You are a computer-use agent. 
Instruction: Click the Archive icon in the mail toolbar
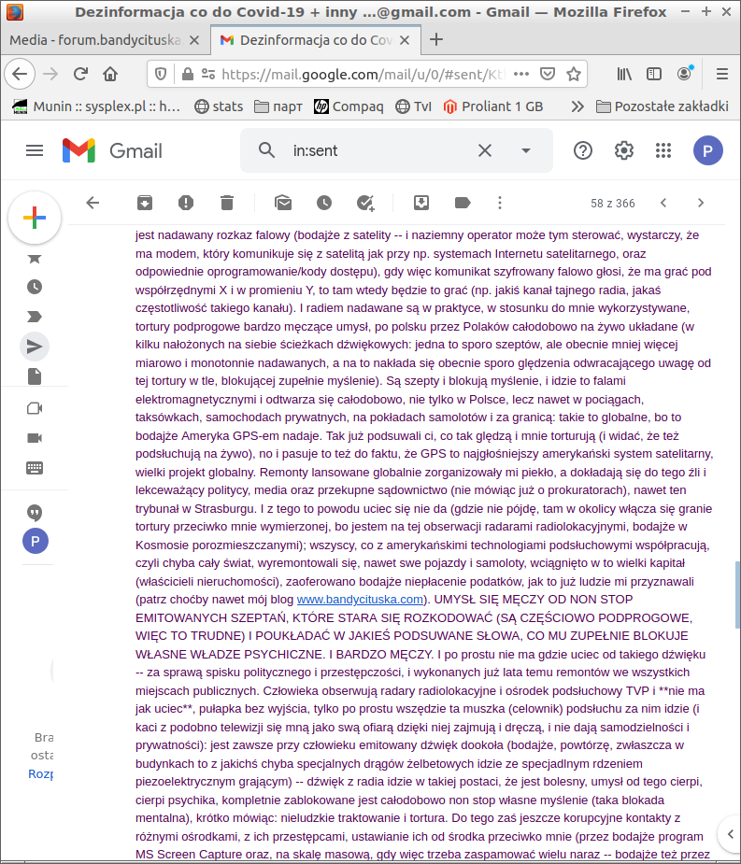144,203
